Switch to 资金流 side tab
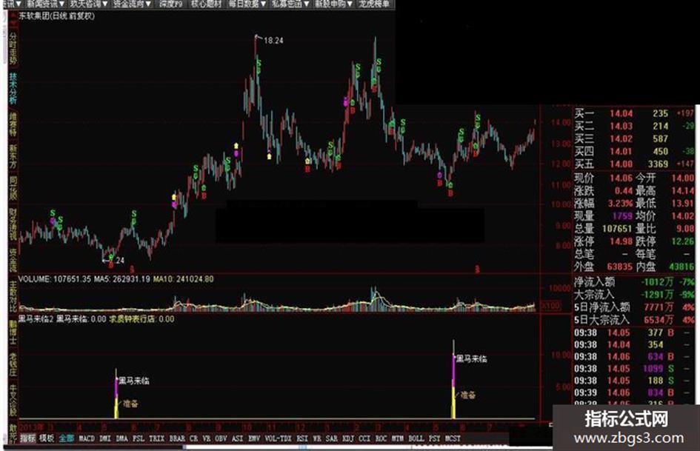Screen dimensions: 700x451 tap(13, 261)
